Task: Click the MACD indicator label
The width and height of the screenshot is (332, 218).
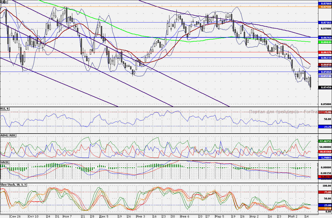Action: coord(4,162)
